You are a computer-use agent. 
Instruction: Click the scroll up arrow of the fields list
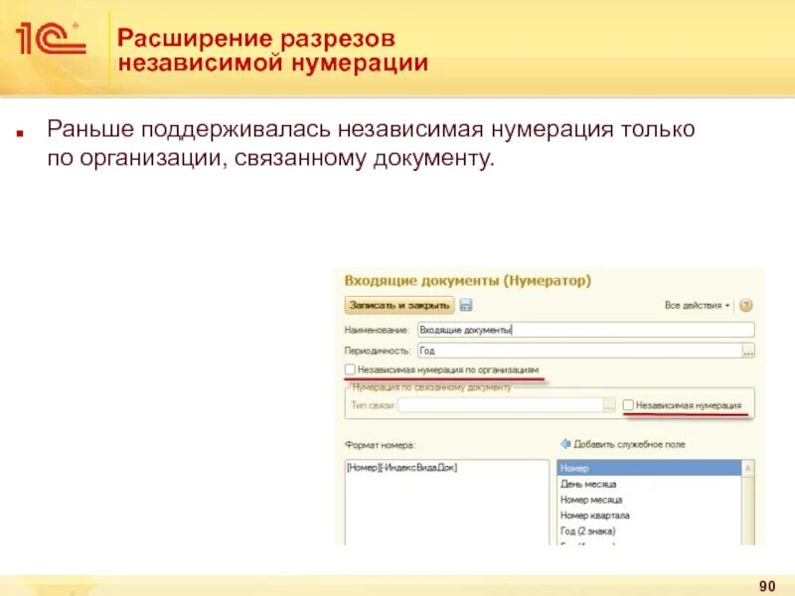click(x=748, y=468)
